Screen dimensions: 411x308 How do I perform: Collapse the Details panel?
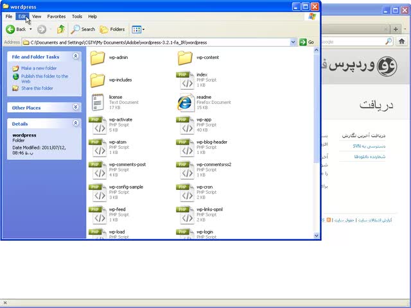pyautogui.click(x=76, y=123)
